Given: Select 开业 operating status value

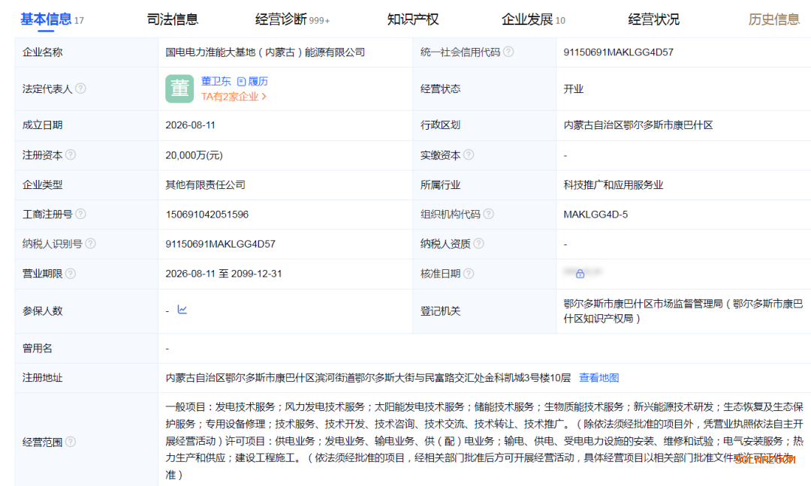Looking at the screenshot, I should [x=573, y=88].
